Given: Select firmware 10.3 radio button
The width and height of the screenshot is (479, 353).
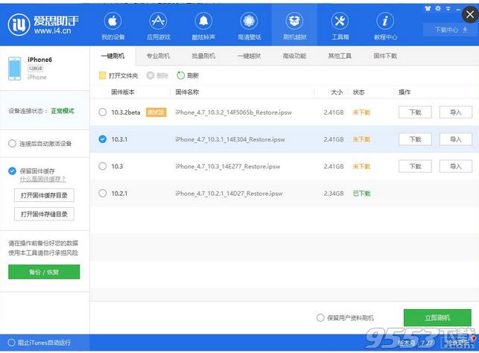Looking at the screenshot, I should 103,166.
